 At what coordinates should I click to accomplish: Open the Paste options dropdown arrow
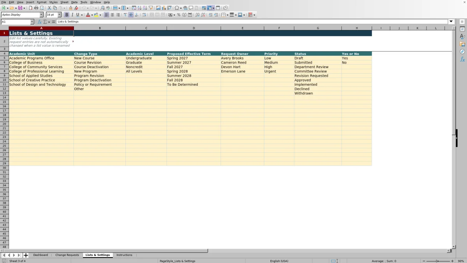[64, 8]
